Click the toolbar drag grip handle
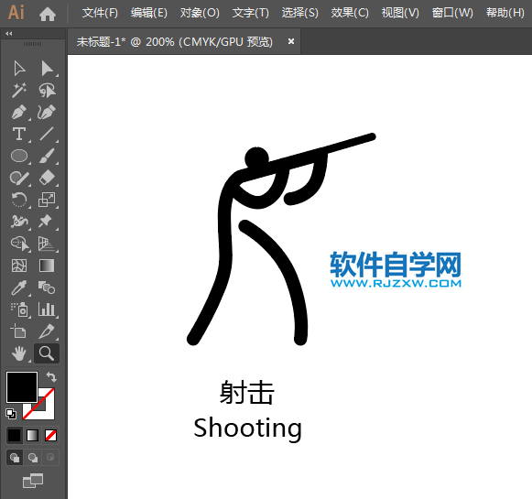The image size is (532, 499). pyautogui.click(x=33, y=44)
